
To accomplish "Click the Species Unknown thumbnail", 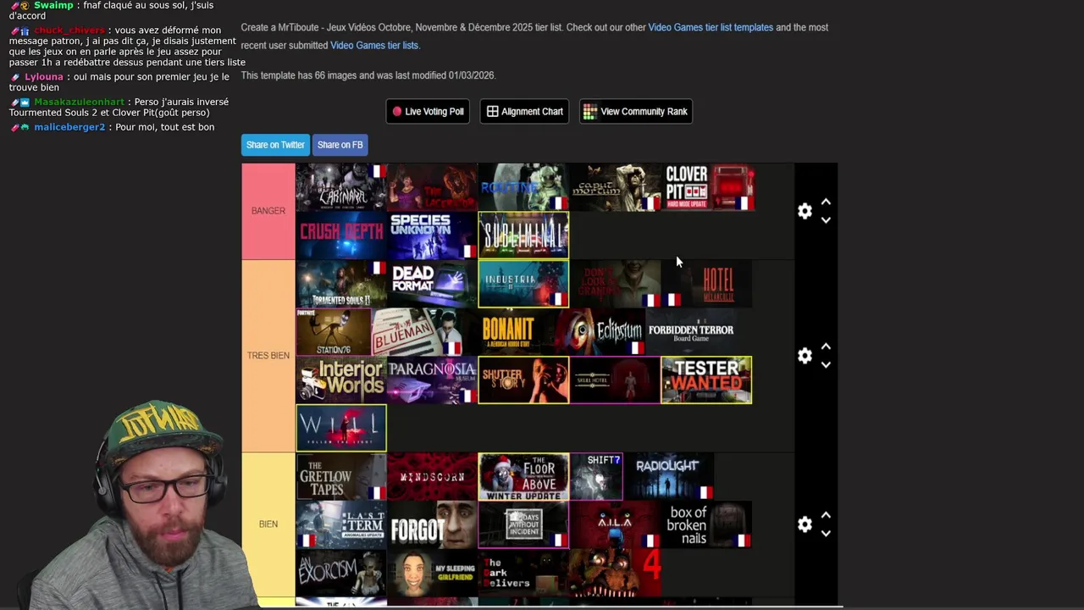I will [433, 235].
